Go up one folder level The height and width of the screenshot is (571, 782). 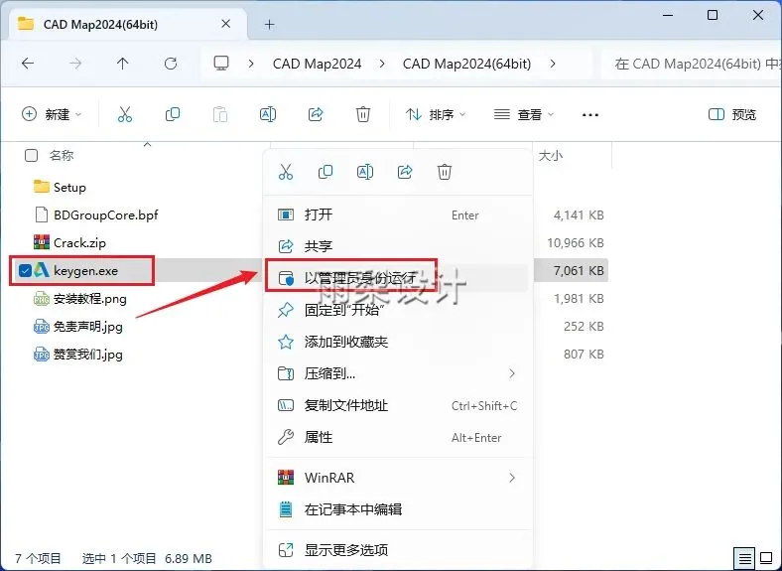pos(123,64)
